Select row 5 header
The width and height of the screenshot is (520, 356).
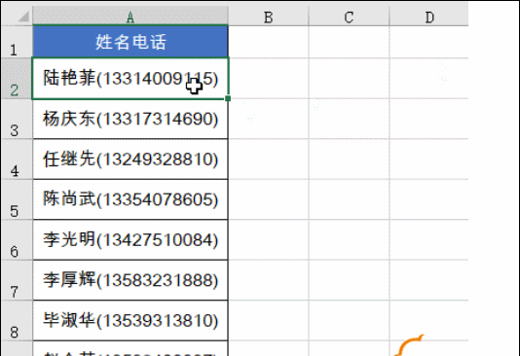tap(17, 199)
